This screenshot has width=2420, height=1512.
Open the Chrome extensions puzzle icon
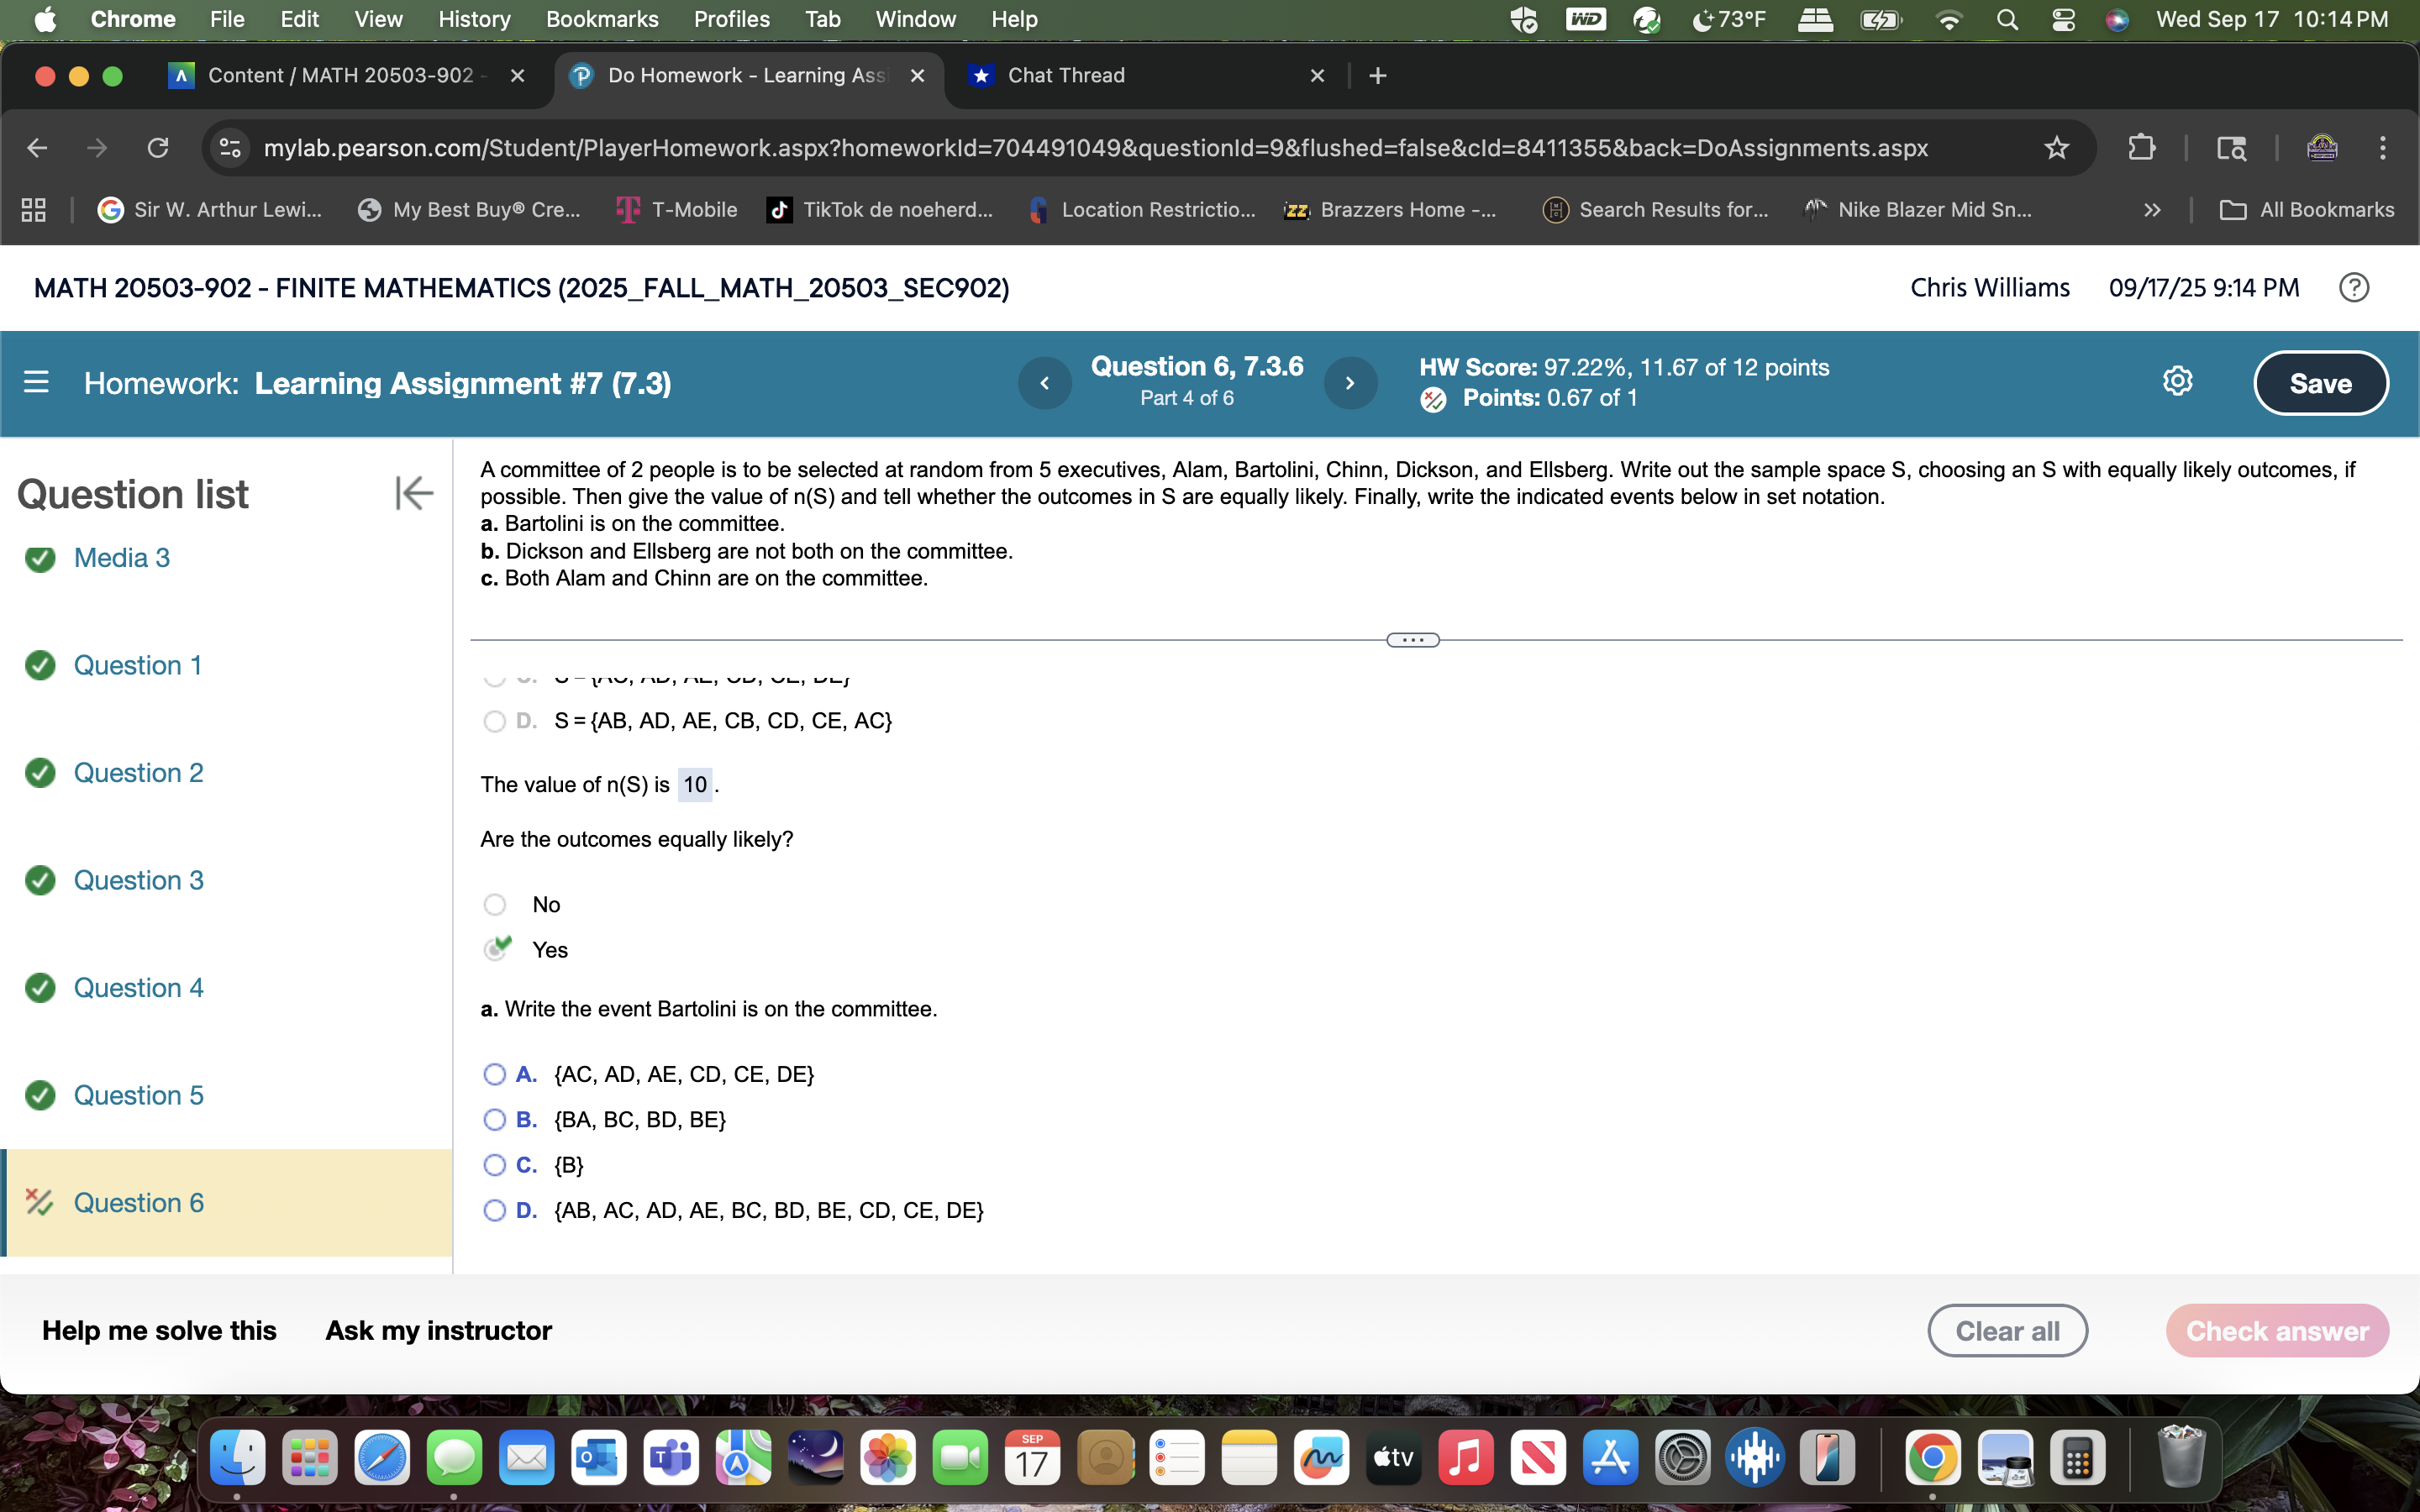[x=2142, y=147]
